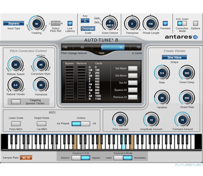
Task: Click the Cents label beside Scale Detune
Action: (97, 18)
